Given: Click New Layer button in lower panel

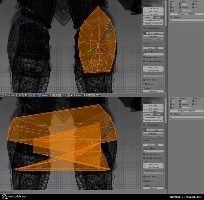Looking at the screenshot, I should click(153, 133).
